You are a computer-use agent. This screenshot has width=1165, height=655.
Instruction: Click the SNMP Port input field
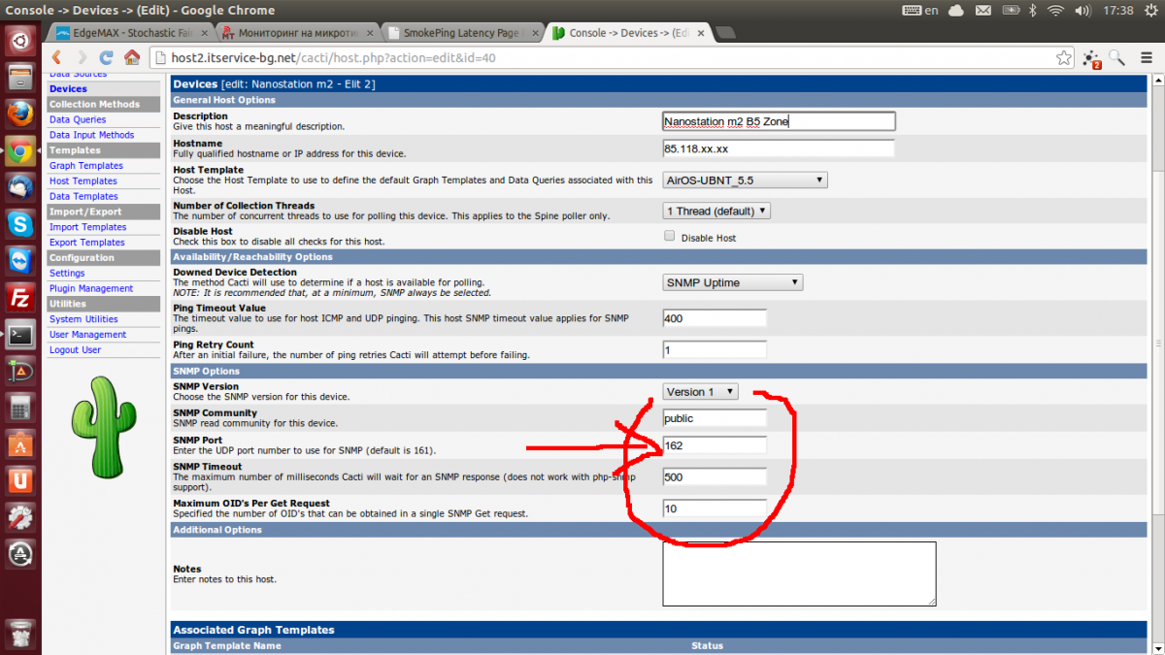click(715, 445)
